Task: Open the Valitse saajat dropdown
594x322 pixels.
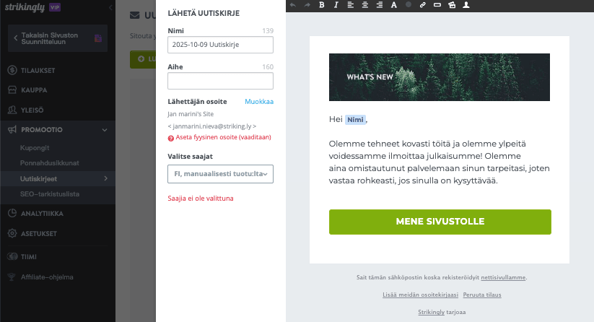Action: [220, 174]
